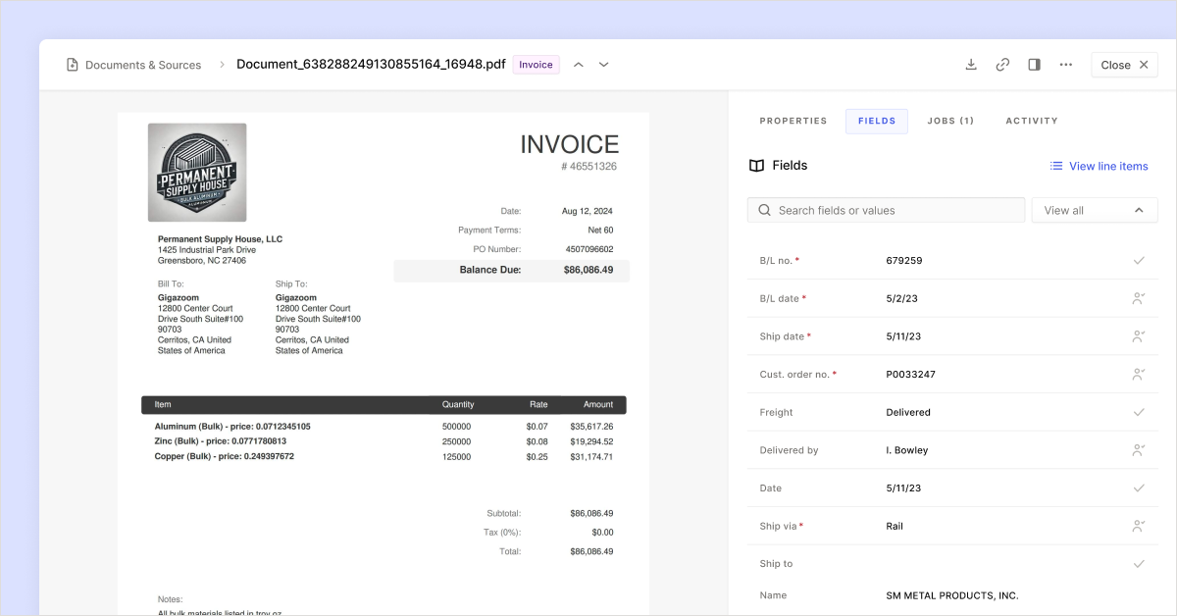This screenshot has height=616, width=1177.
Task: Toggle the side panel layout icon
Action: pos(1034,65)
